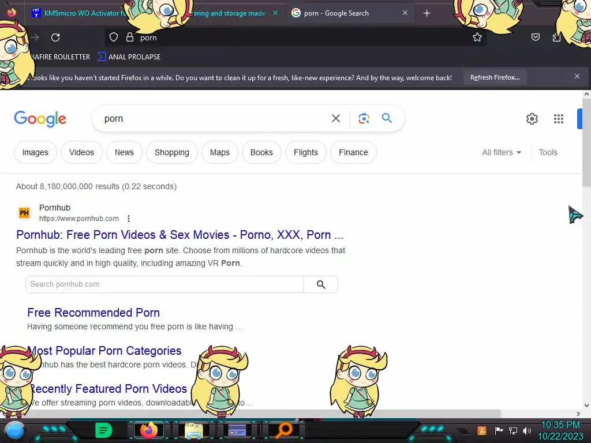Click the vertical scrollbar up arrow
Screen dimensions: 591x443
pos(586,94)
